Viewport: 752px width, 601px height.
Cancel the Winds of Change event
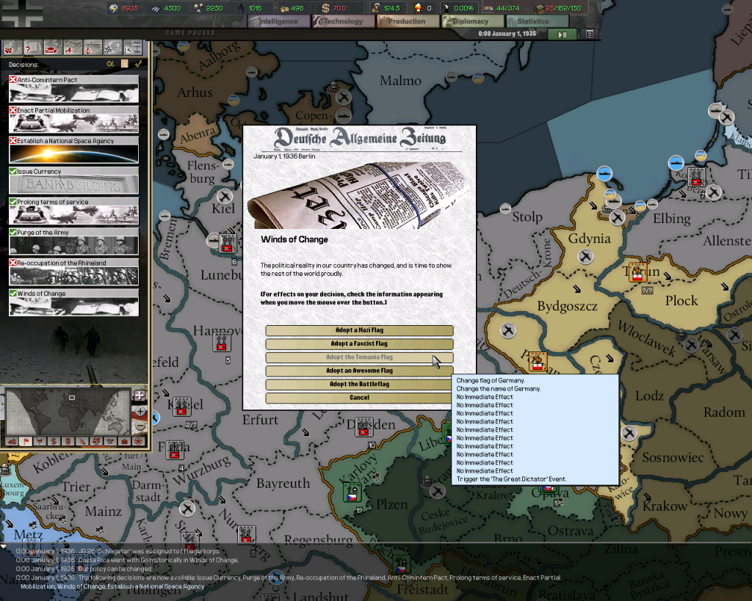click(359, 398)
